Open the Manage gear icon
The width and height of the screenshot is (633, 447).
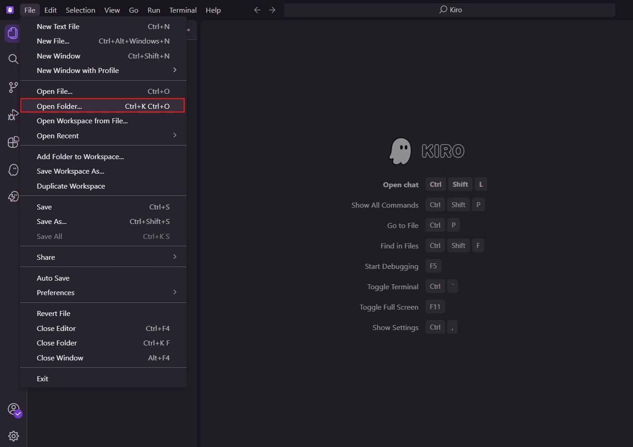pyautogui.click(x=14, y=436)
